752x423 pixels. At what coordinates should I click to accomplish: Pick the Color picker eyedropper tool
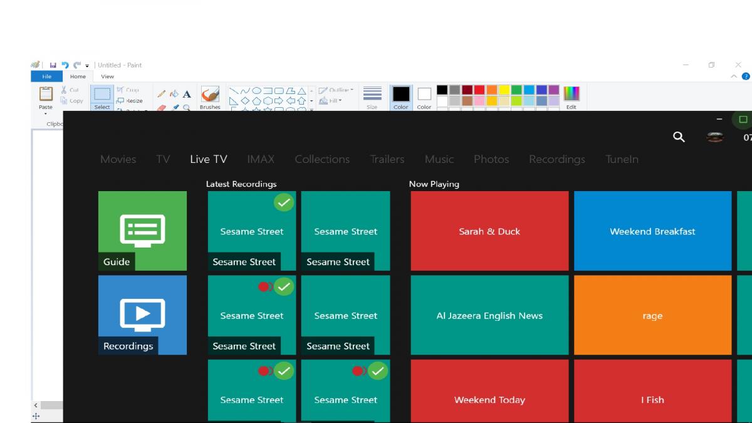pos(175,107)
